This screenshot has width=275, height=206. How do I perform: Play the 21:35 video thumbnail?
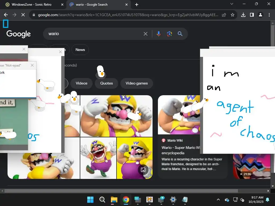252,166
